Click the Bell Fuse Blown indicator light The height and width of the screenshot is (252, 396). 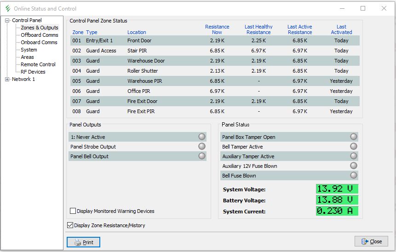click(x=353, y=175)
